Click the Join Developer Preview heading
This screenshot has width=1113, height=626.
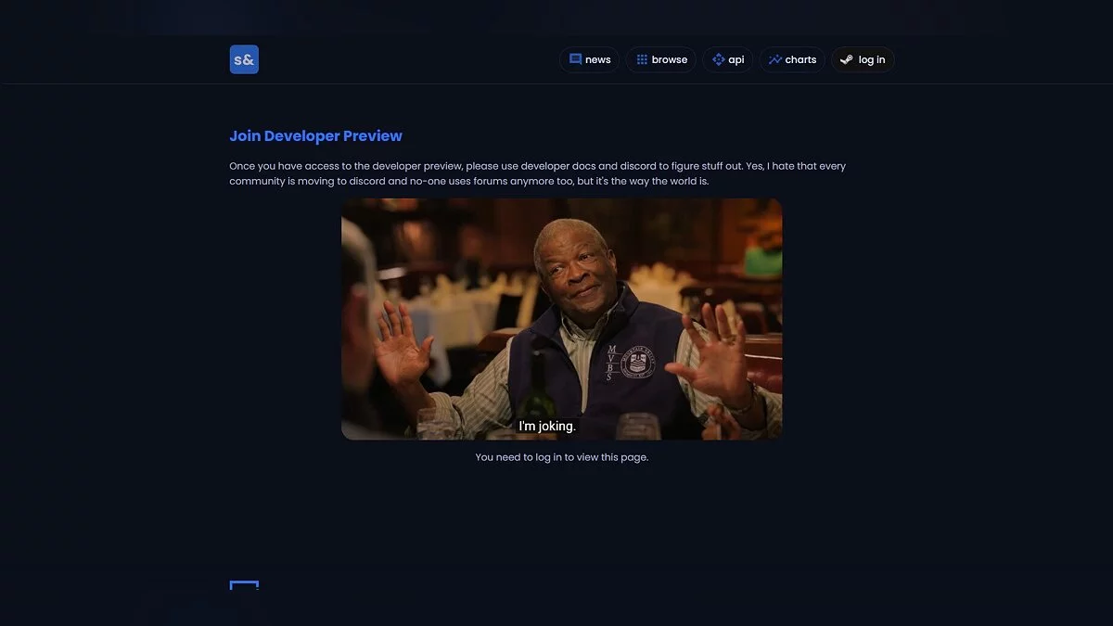click(x=315, y=135)
